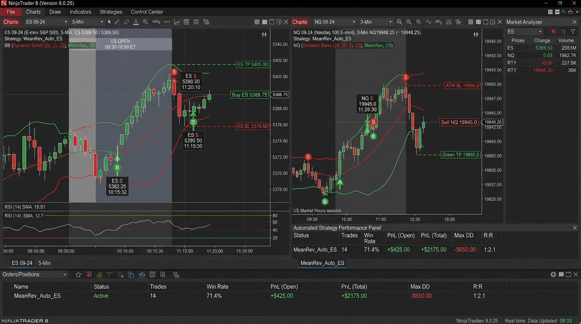This screenshot has width=581, height=324.
Task: Click the Buy ES 5388.75 order label
Action: point(250,95)
